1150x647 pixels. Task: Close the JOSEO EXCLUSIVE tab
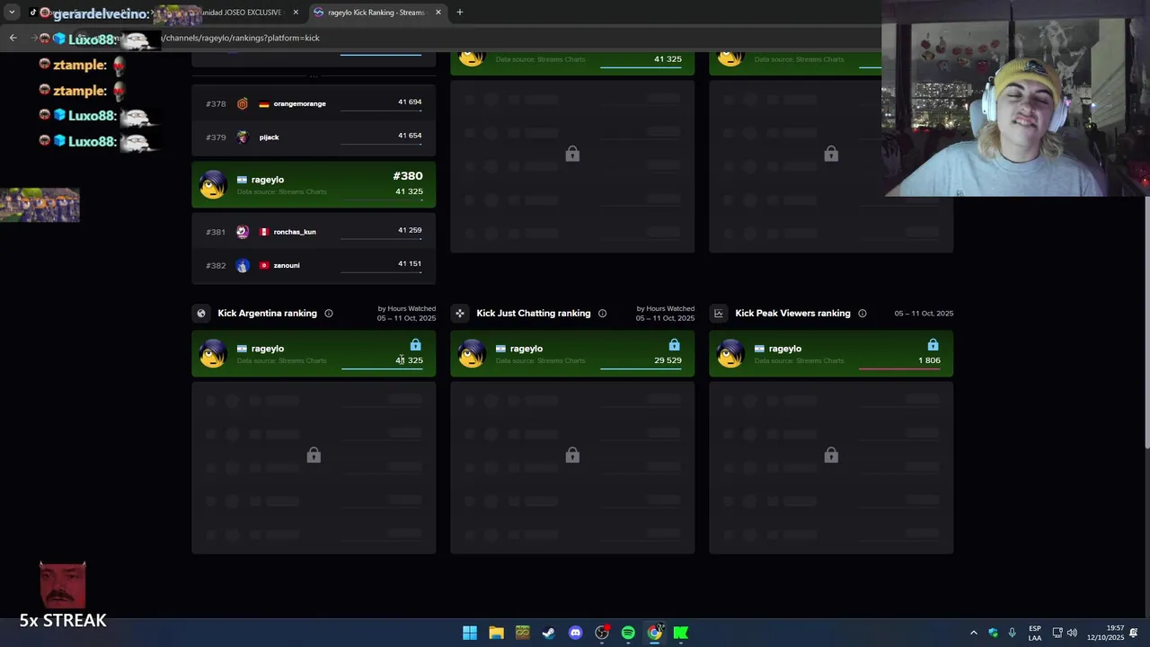(296, 13)
